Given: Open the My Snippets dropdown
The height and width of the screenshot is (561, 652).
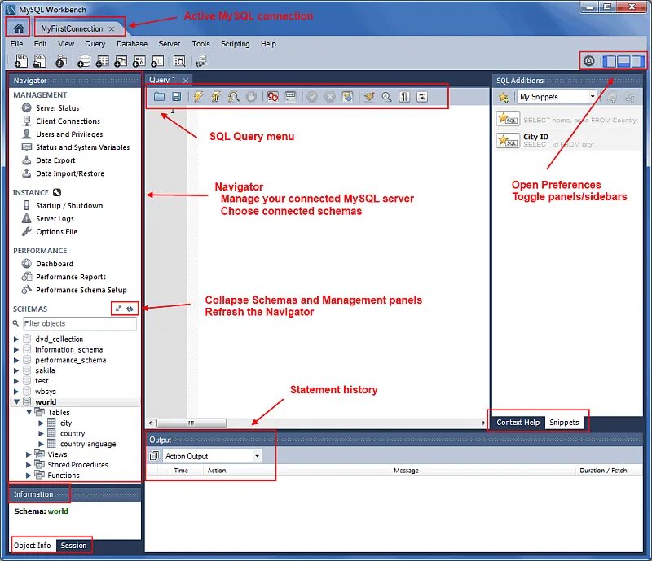Looking at the screenshot, I should 557,97.
